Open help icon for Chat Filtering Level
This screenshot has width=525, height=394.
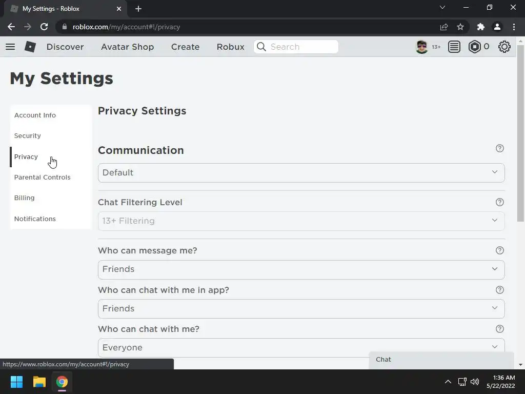point(499,202)
